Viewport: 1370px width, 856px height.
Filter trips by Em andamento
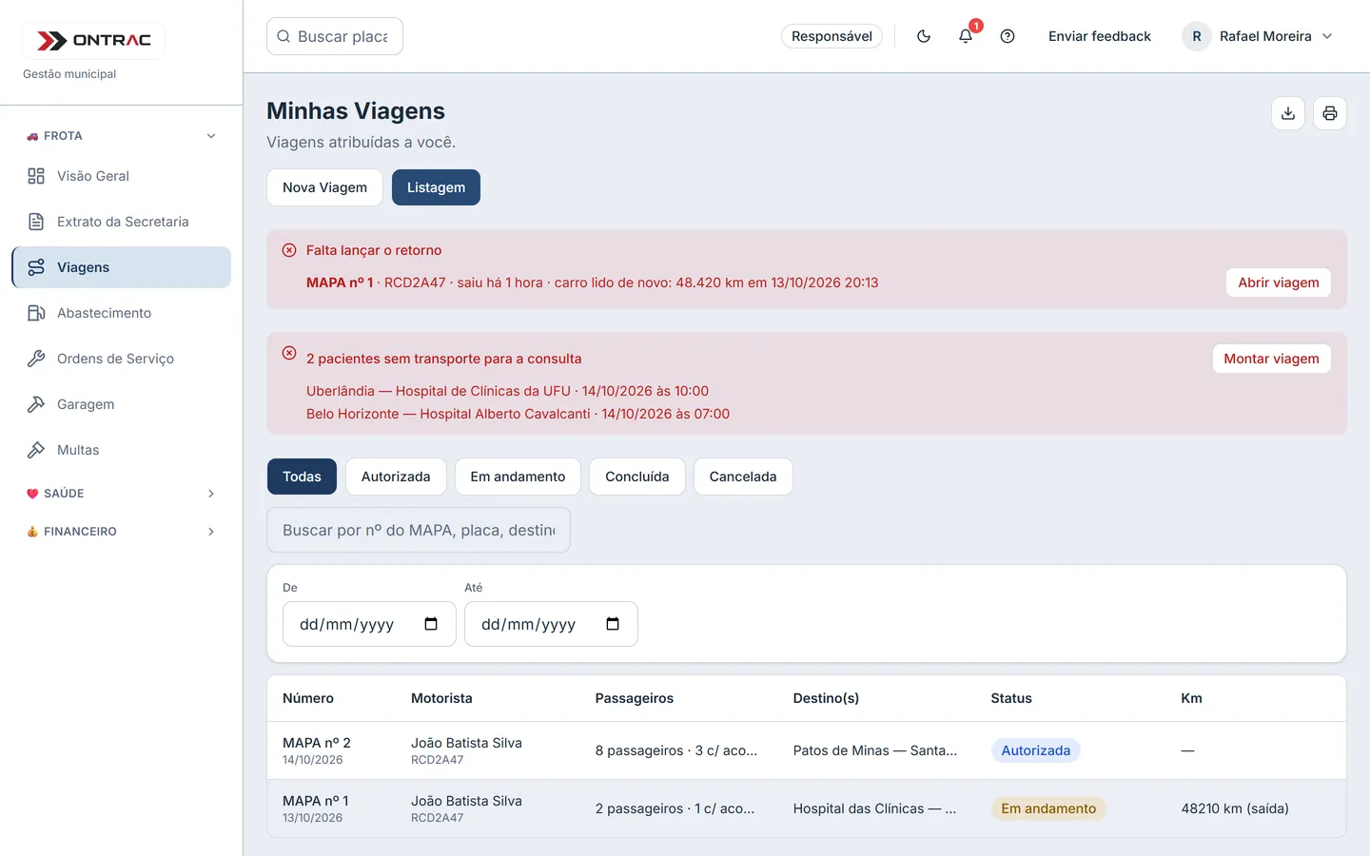pyautogui.click(x=518, y=477)
